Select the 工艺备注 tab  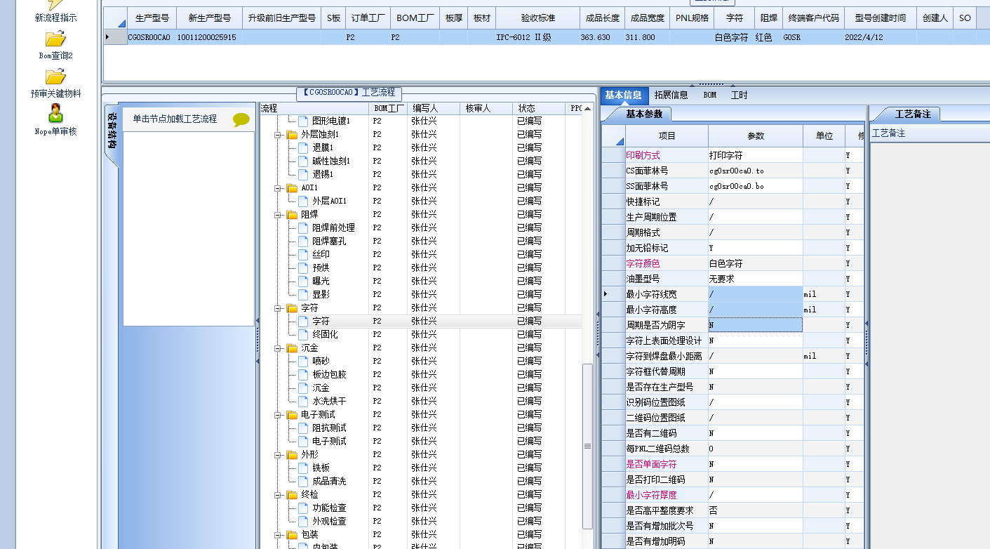(913, 114)
